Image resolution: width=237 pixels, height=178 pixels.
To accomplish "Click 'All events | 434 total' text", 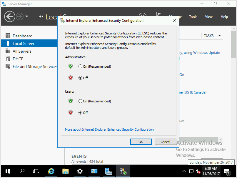I will [x=87, y=162].
